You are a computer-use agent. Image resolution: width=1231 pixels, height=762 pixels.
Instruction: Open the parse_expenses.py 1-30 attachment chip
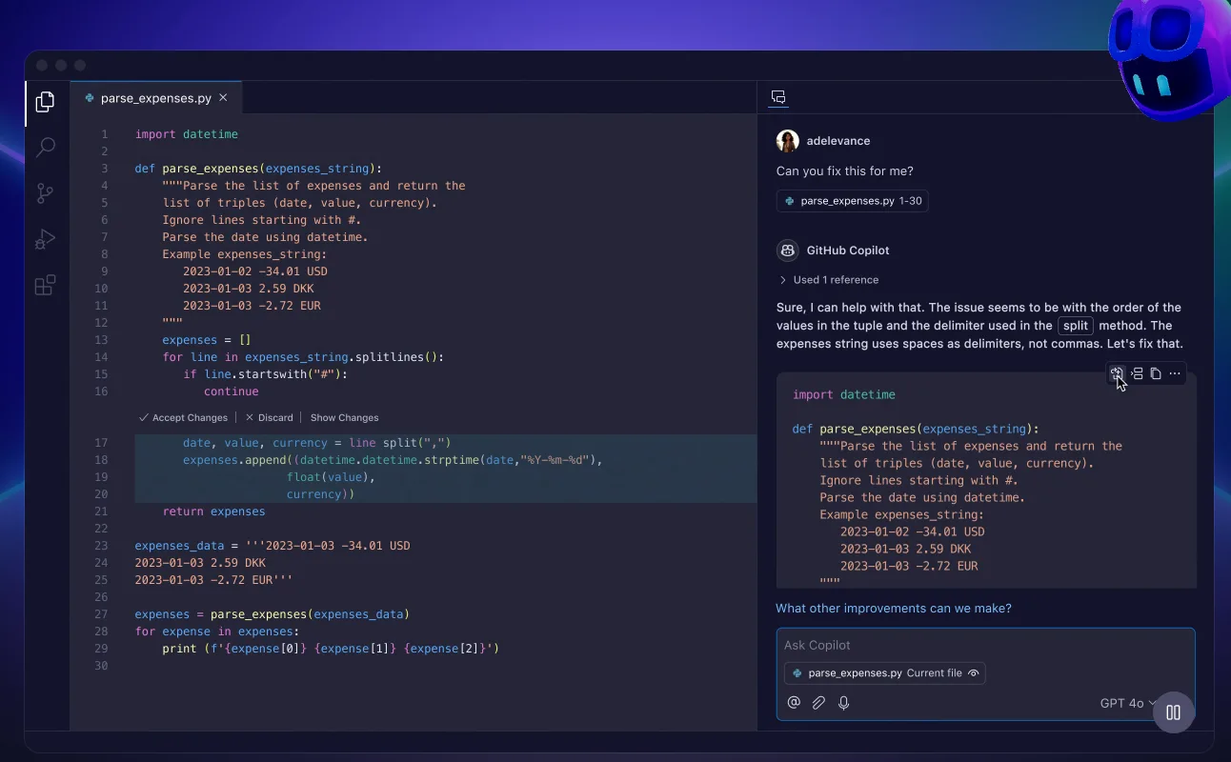pyautogui.click(x=853, y=201)
